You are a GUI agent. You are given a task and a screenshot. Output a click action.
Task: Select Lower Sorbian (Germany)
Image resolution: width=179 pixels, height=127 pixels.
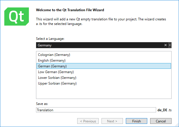click(x=57, y=78)
